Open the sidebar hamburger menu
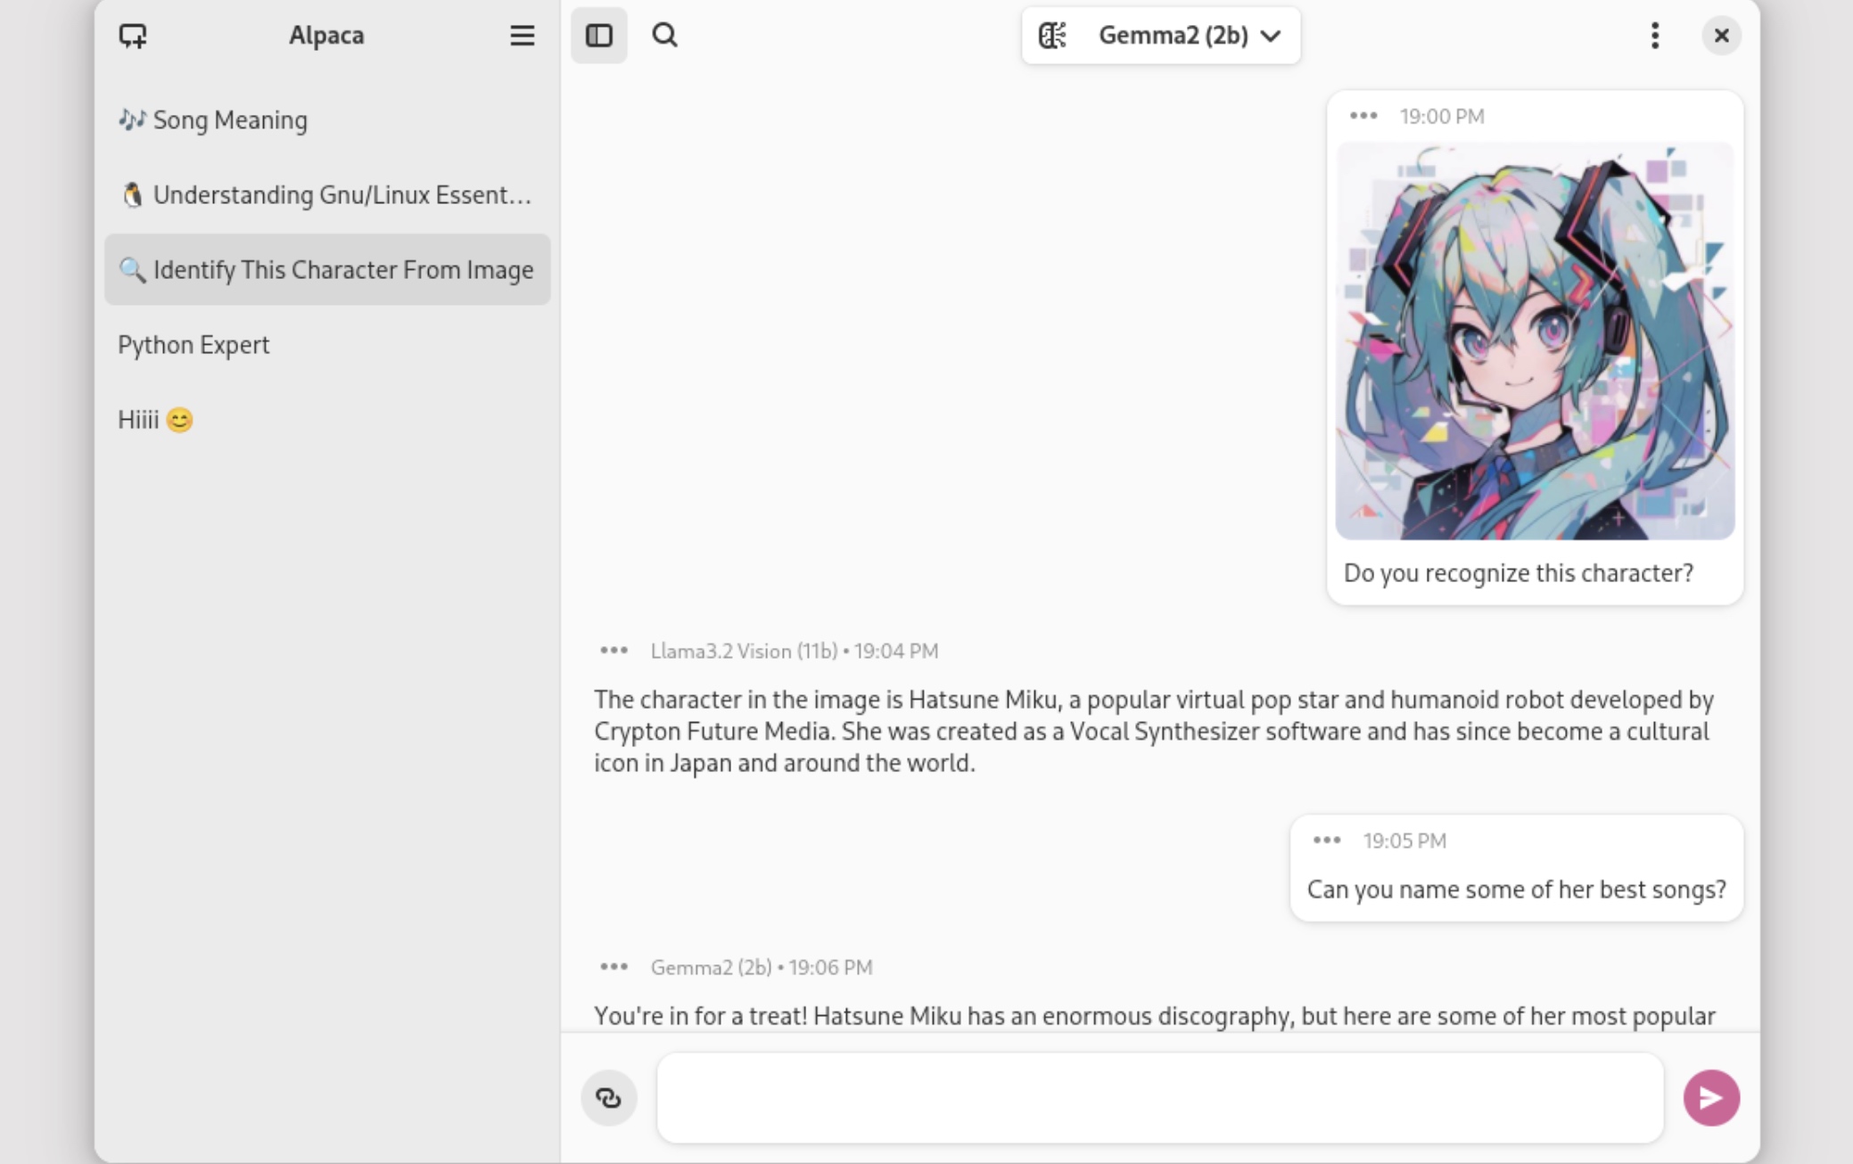The image size is (1853, 1164). (522, 36)
